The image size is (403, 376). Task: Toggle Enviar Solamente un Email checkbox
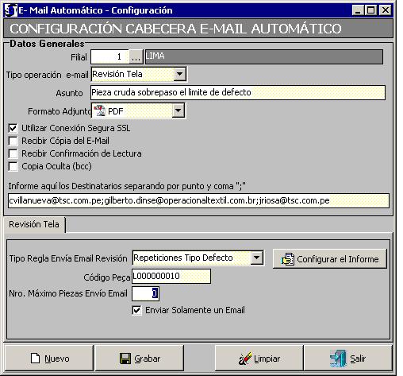(136, 310)
